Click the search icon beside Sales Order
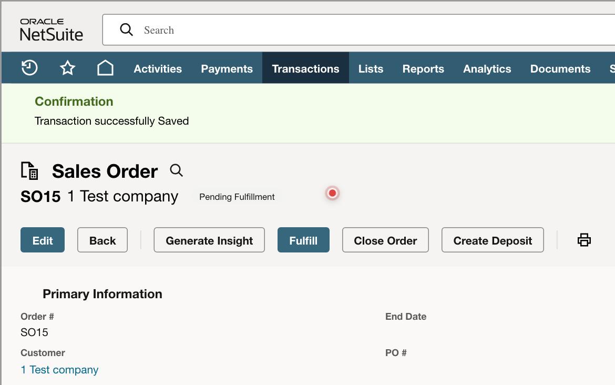The width and height of the screenshot is (615, 385). [176, 170]
